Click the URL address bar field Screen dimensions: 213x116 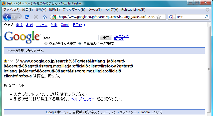tap(107, 17)
